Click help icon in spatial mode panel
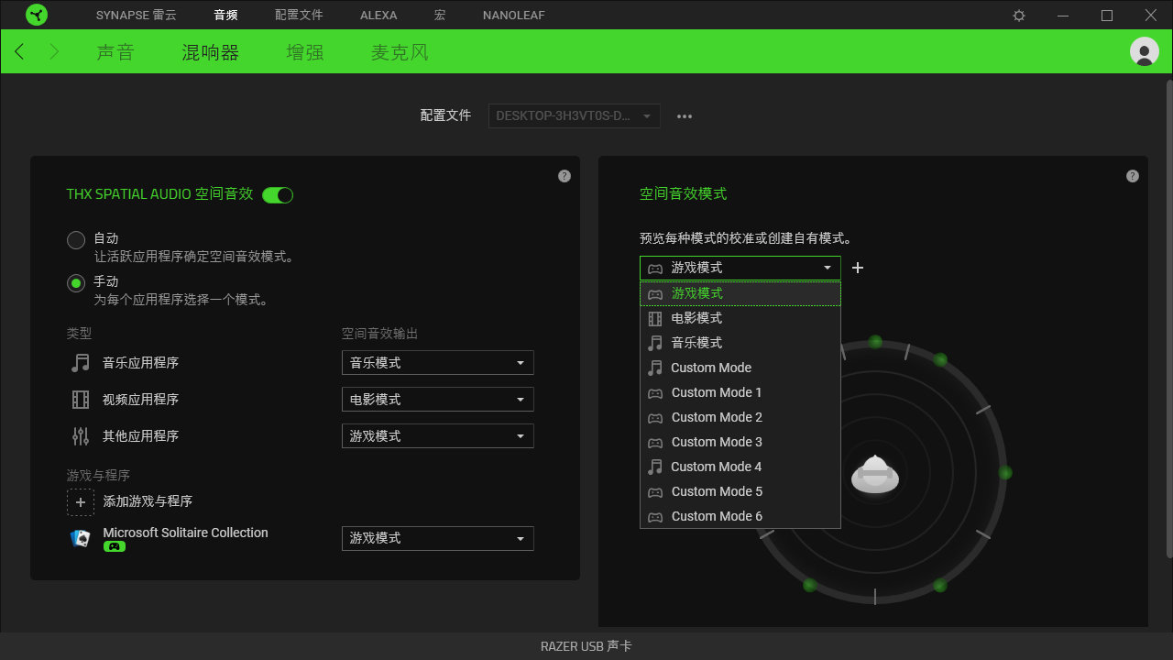The width and height of the screenshot is (1173, 660). coord(1133,176)
